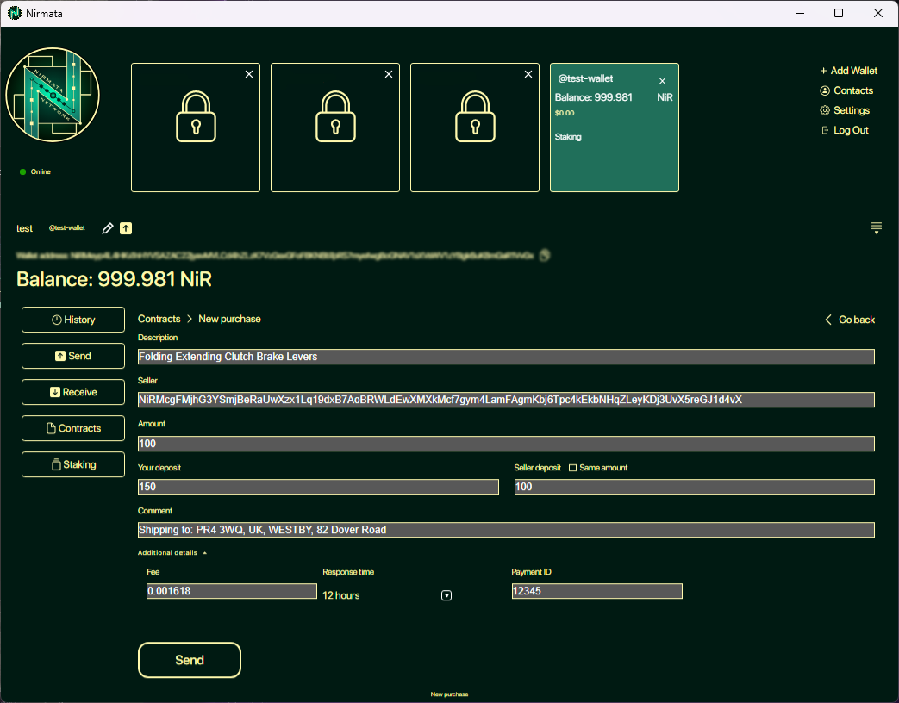The width and height of the screenshot is (899, 703).
Task: Open the Receive section
Action: click(73, 392)
